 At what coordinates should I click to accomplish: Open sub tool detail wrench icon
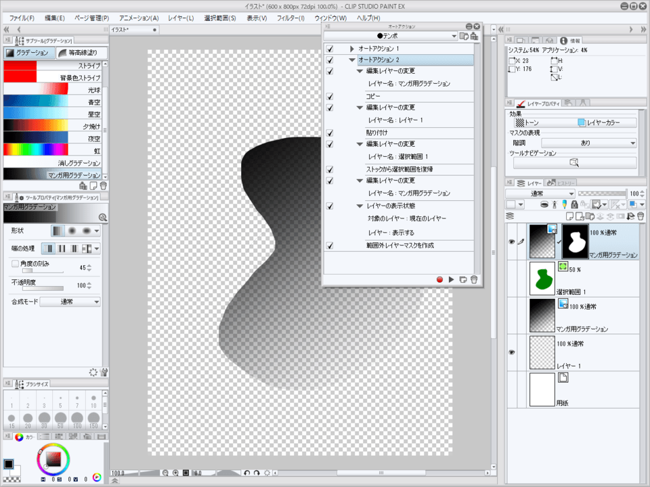104,372
